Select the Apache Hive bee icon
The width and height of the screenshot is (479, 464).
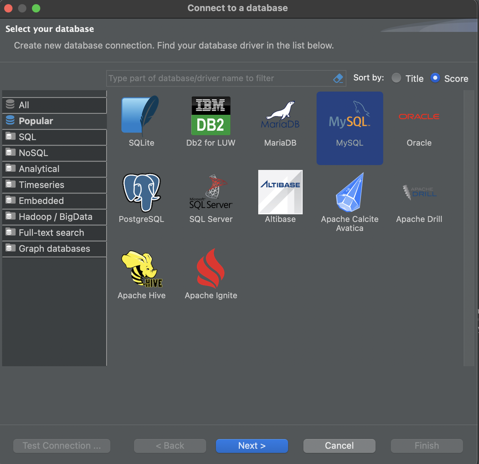click(142, 269)
